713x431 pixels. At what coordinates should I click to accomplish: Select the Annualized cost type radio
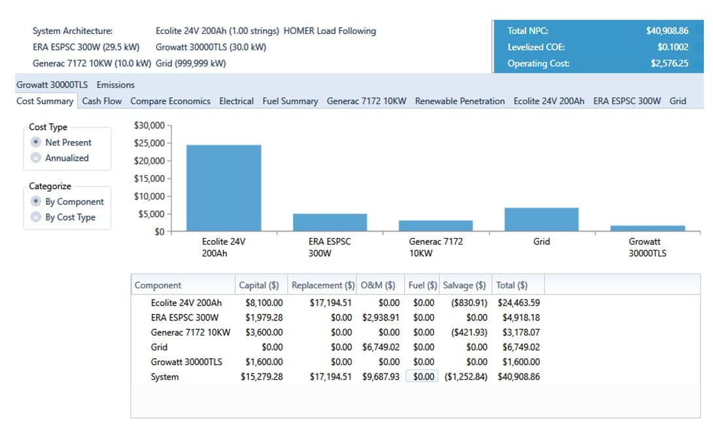[x=36, y=158]
